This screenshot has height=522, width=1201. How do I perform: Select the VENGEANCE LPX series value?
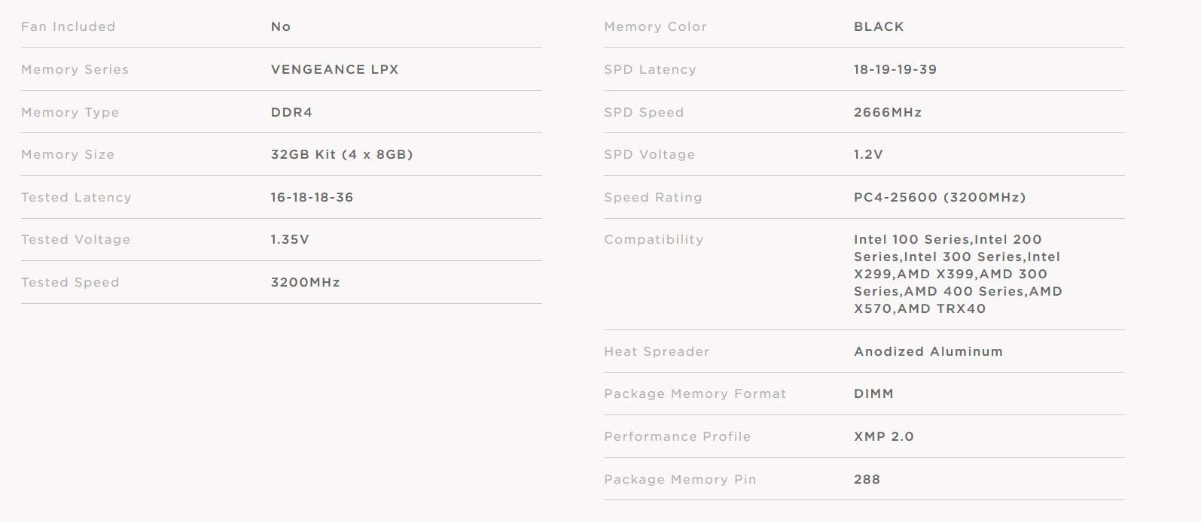pos(334,69)
